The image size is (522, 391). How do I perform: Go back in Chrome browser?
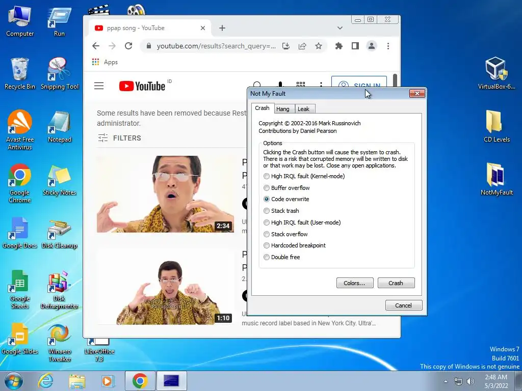point(96,46)
